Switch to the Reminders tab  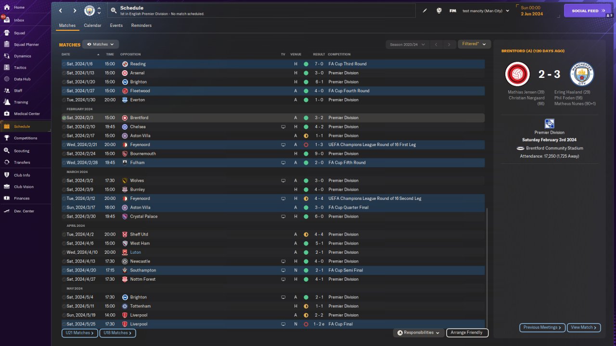(141, 25)
